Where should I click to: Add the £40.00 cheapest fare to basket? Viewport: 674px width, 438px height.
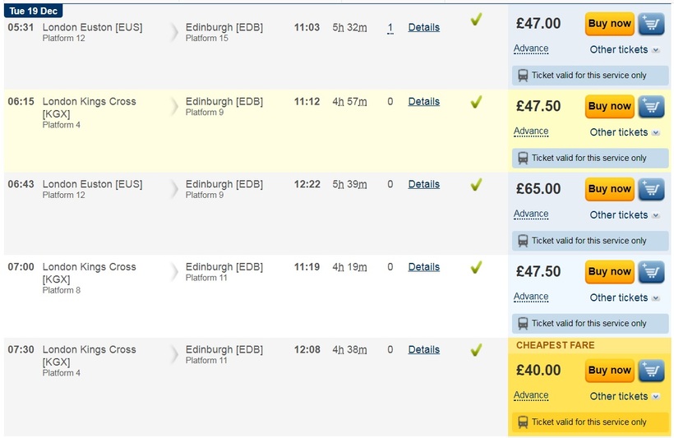point(652,371)
